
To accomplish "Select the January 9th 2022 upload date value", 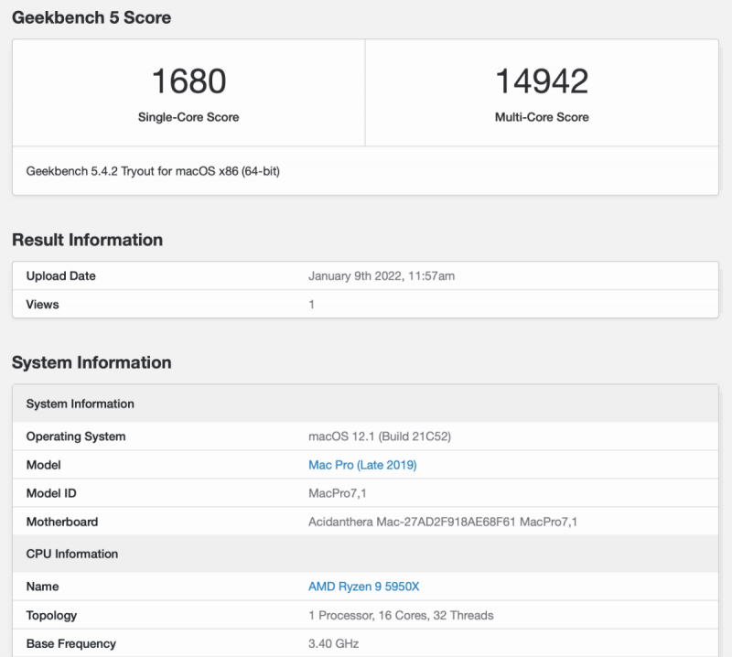I will pyautogui.click(x=382, y=276).
